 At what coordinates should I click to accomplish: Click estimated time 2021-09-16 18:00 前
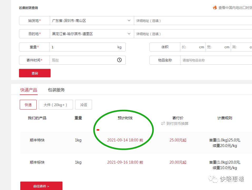[x=125, y=162]
